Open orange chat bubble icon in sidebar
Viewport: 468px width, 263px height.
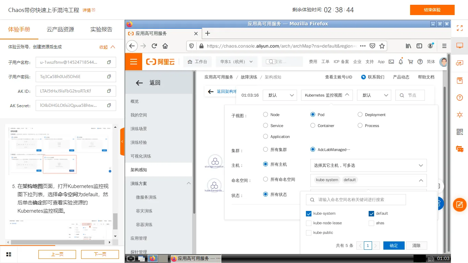tap(460, 149)
